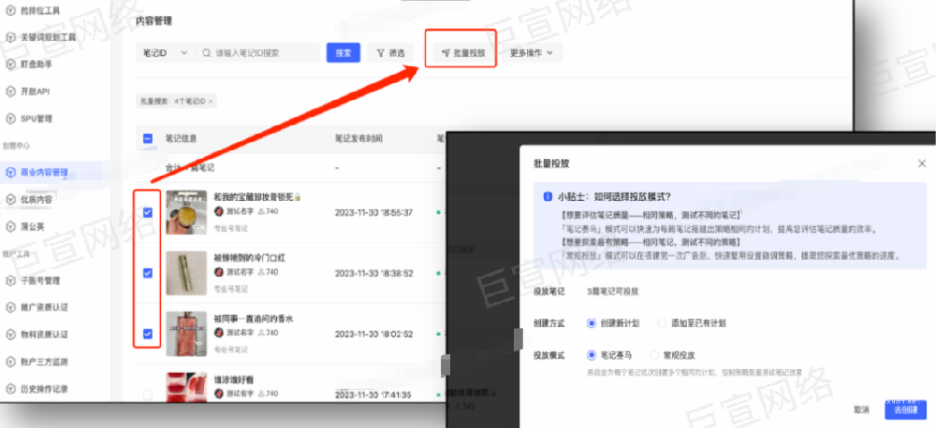
Task: Open the 谁涂谁好看 note thumbnail
Action: click(186, 387)
